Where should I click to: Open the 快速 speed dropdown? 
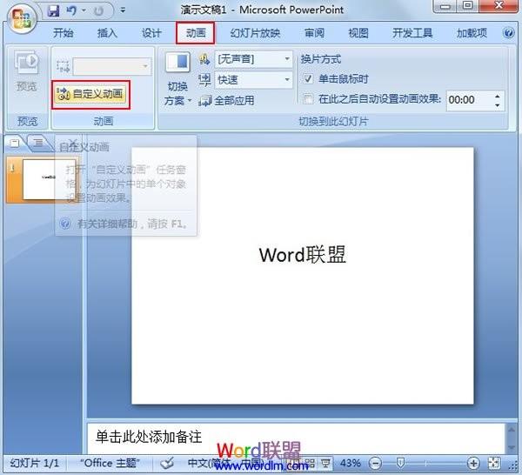click(287, 79)
